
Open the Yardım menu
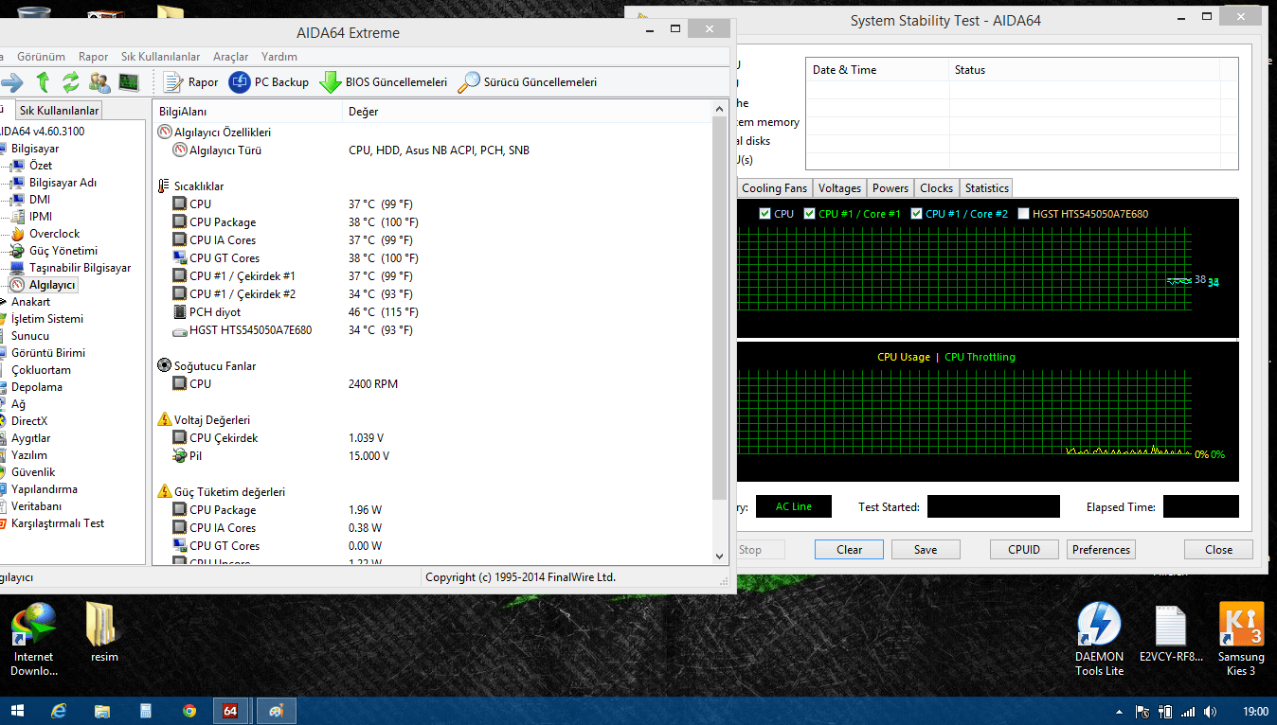(279, 57)
